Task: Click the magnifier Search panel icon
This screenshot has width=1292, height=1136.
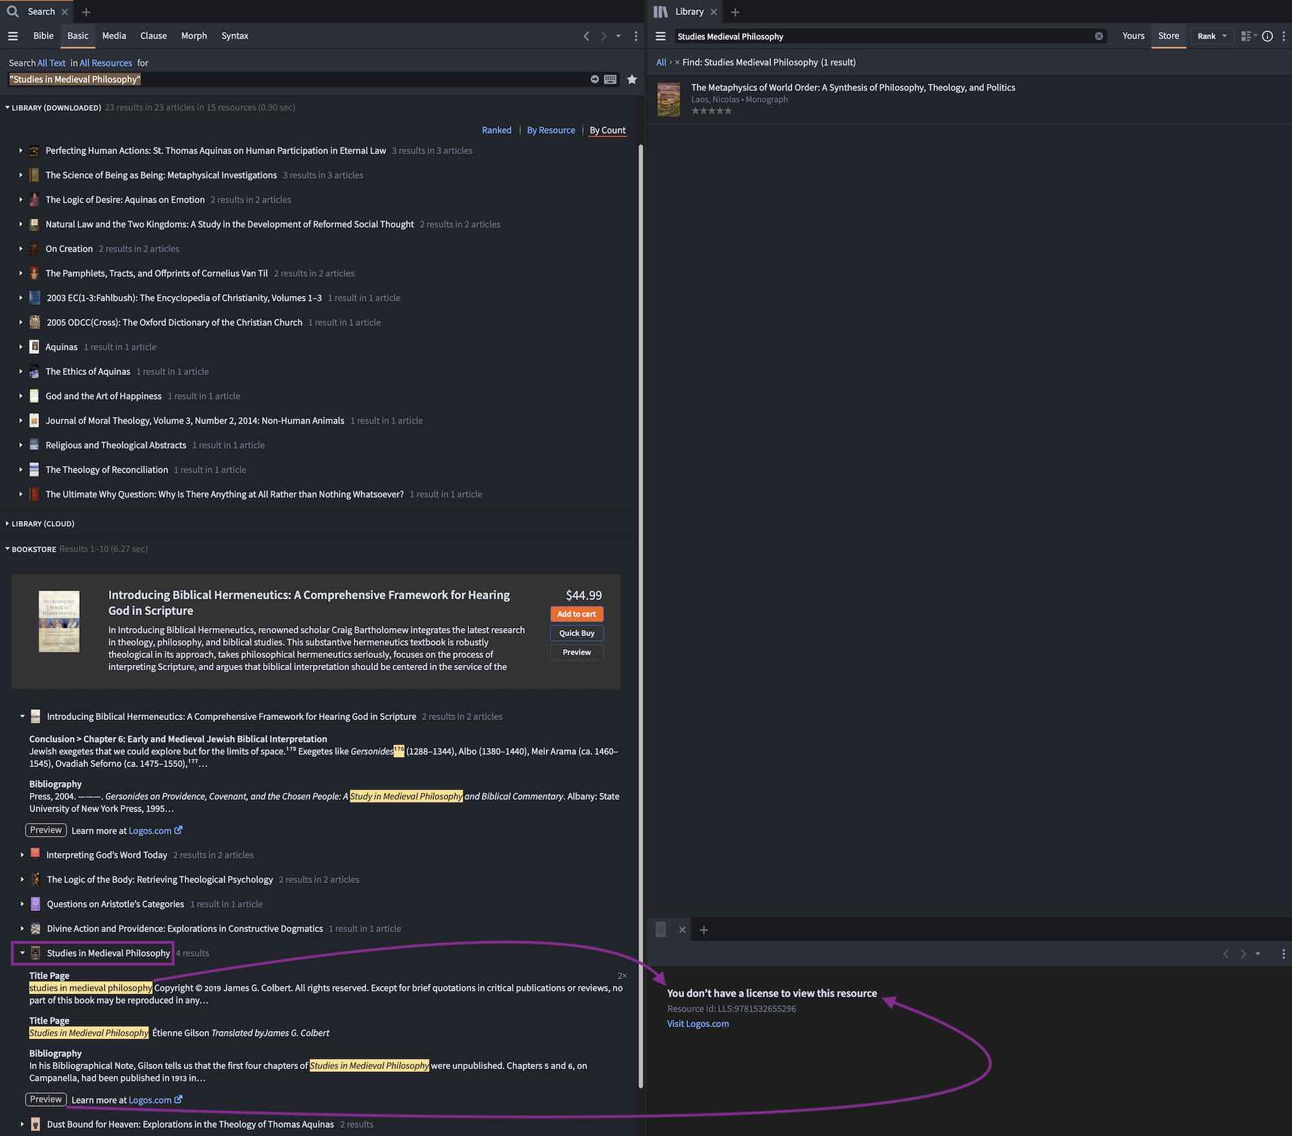Action: click(x=13, y=12)
